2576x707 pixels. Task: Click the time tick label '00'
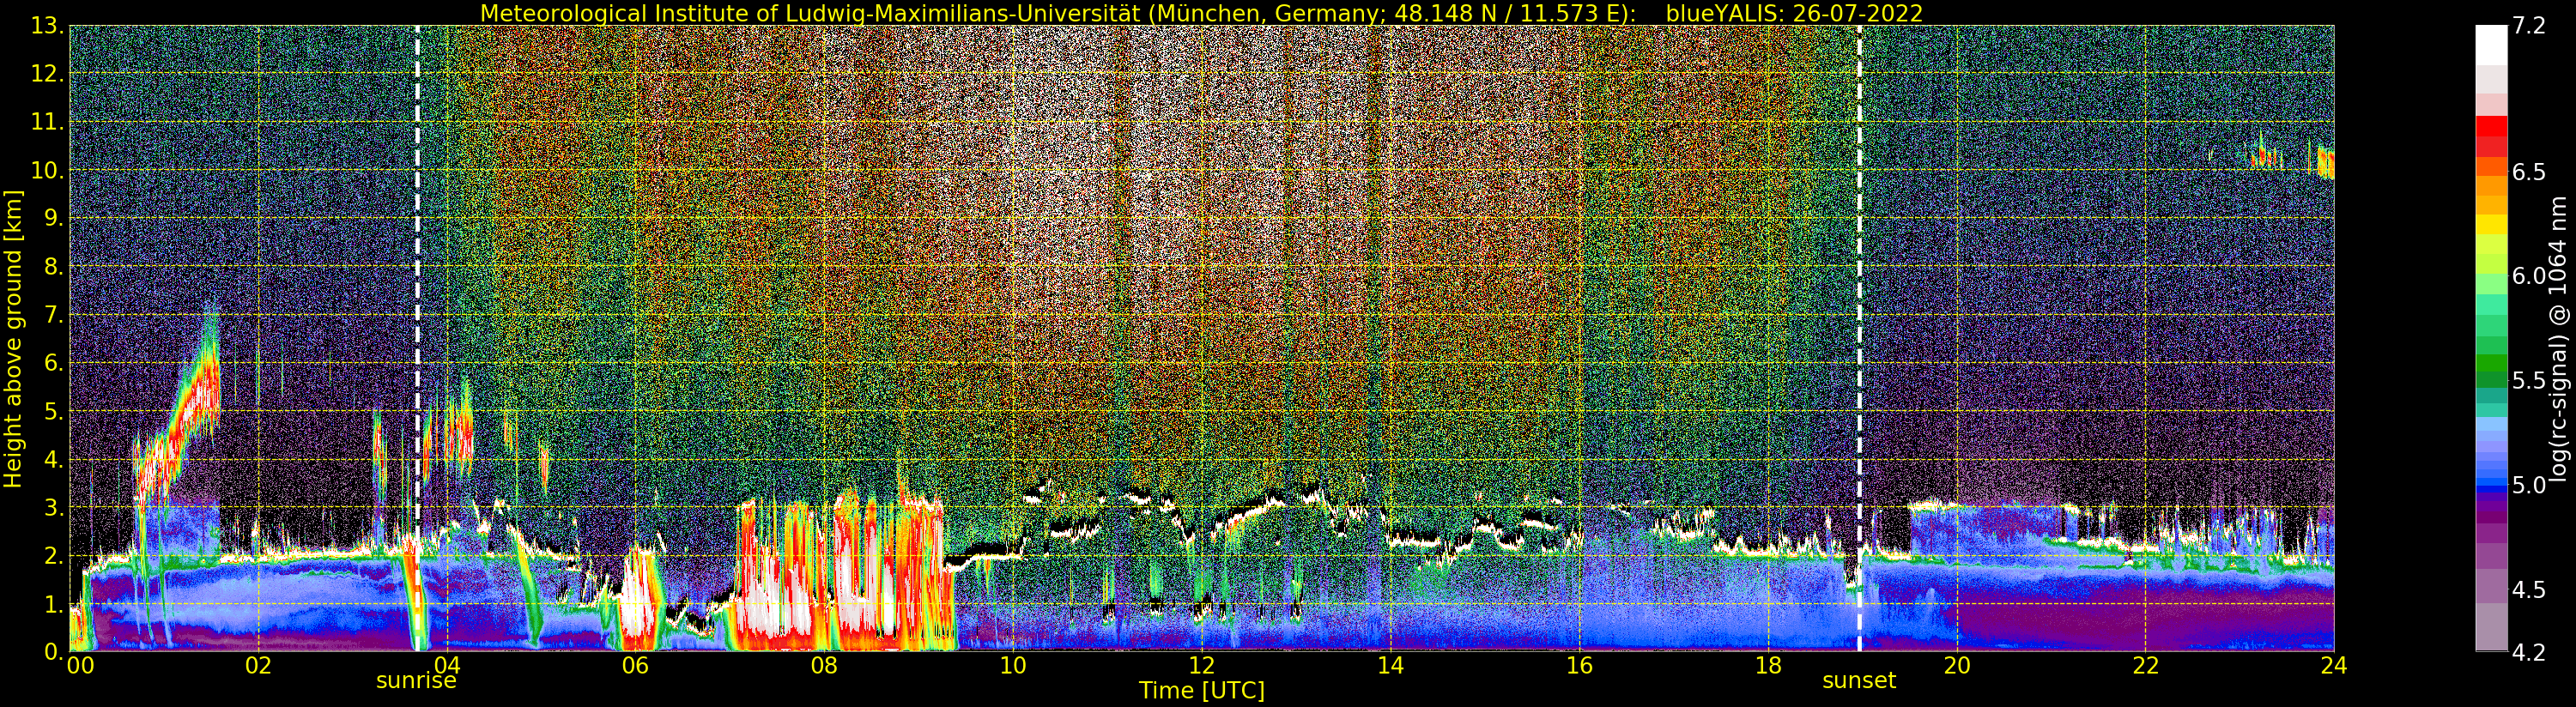pyautogui.click(x=80, y=665)
